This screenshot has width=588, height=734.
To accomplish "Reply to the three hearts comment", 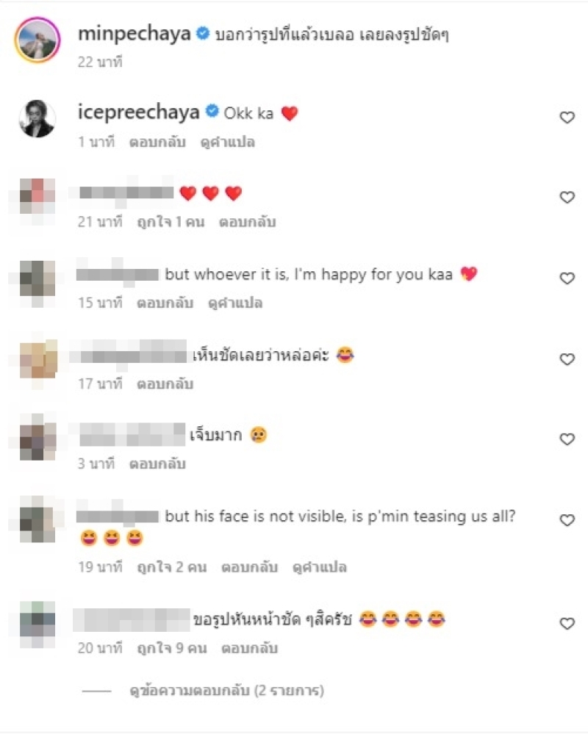I will coord(247,222).
